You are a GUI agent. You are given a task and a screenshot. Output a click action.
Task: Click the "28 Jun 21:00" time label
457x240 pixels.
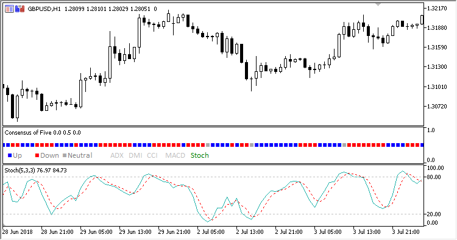pos(57,232)
